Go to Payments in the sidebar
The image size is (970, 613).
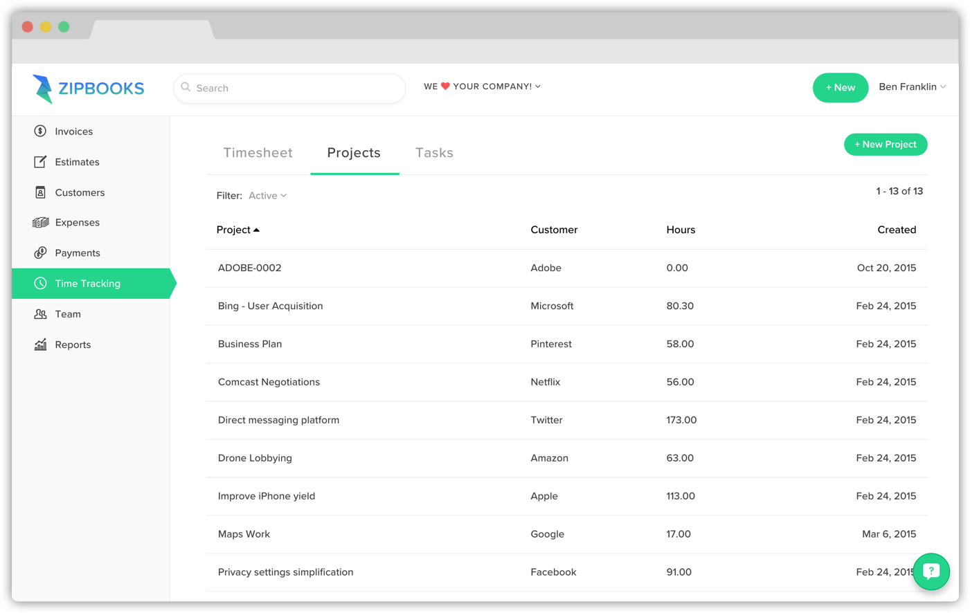point(91,253)
